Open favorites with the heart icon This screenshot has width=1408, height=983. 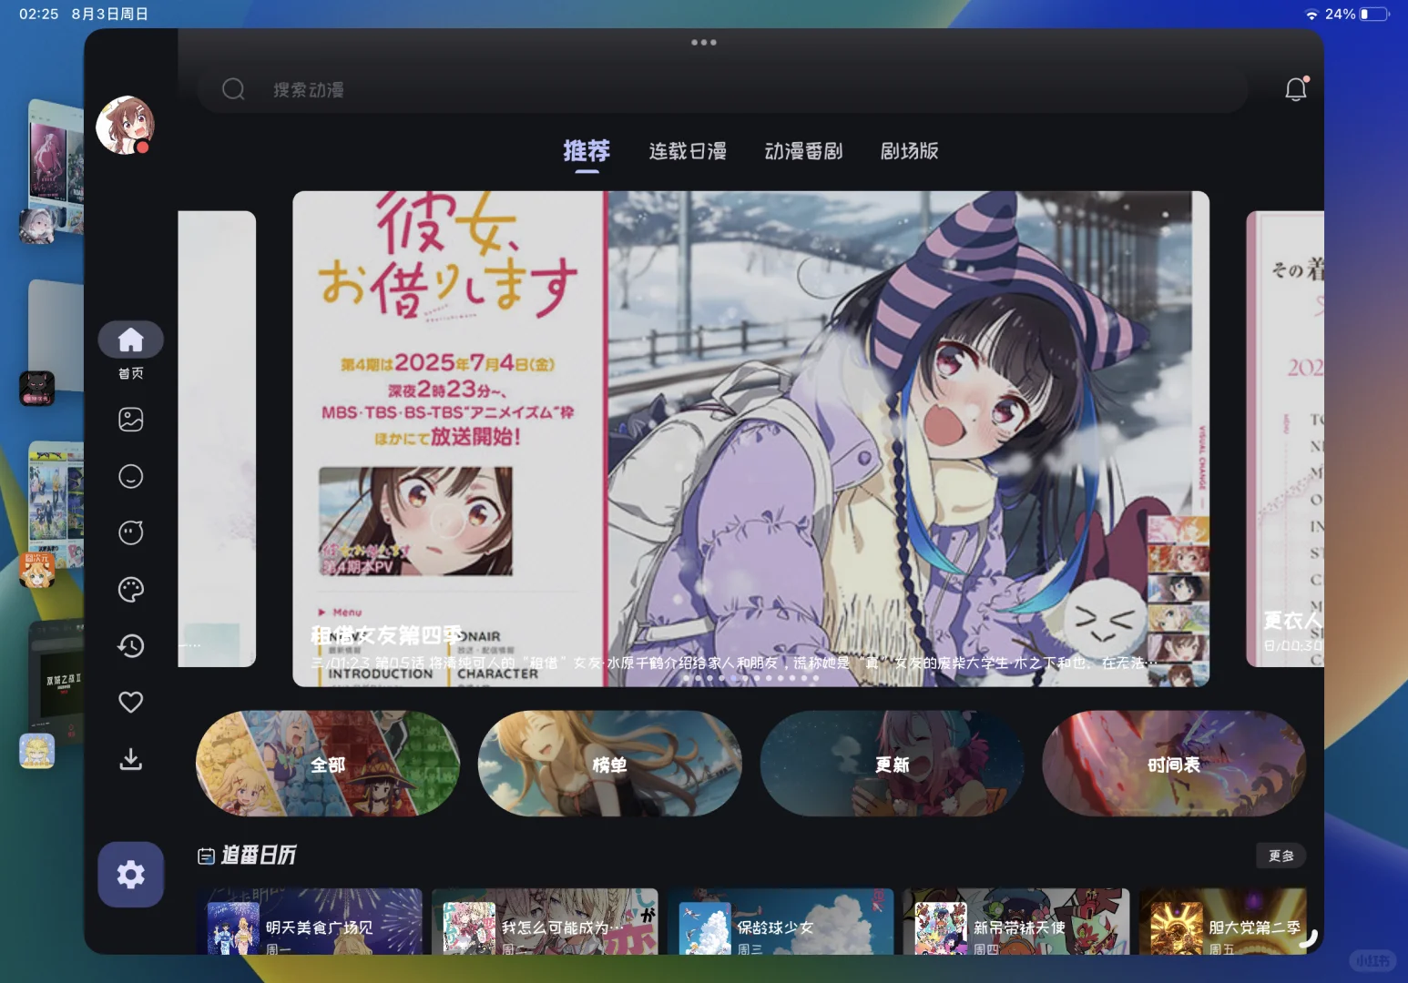point(130,701)
